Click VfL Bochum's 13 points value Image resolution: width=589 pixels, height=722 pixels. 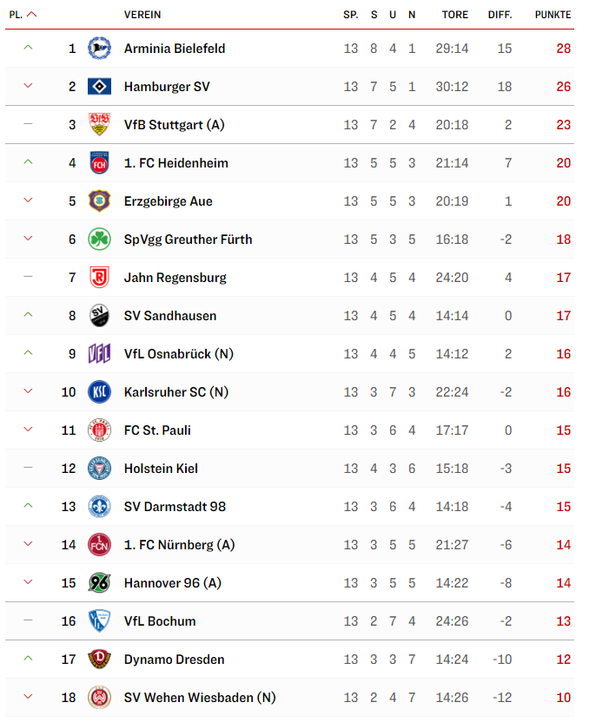[563, 621]
